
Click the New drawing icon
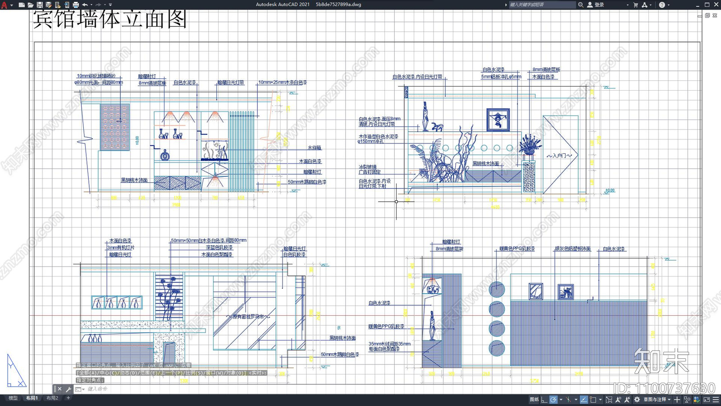(22, 5)
